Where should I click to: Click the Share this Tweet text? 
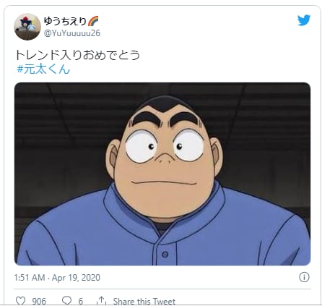pos(144,301)
